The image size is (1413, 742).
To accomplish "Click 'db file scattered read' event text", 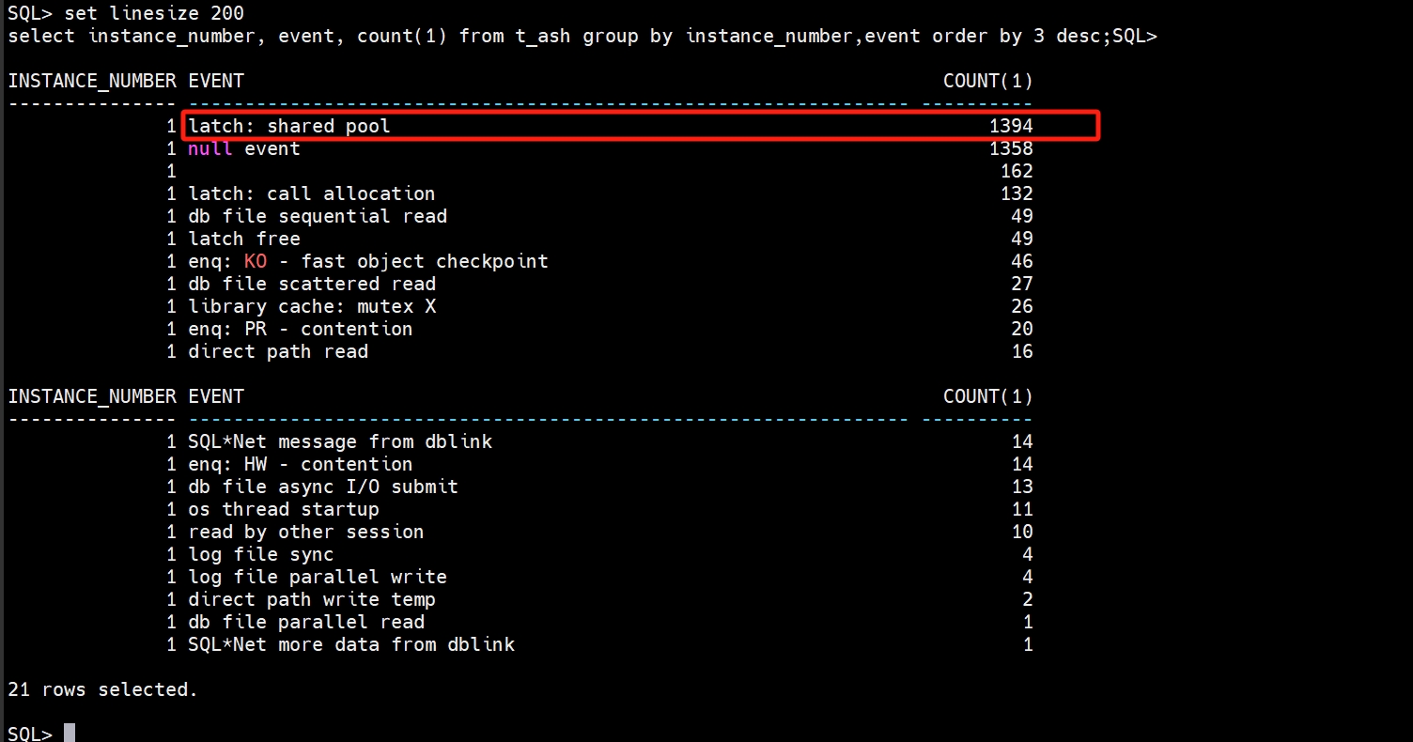I will tap(312, 284).
